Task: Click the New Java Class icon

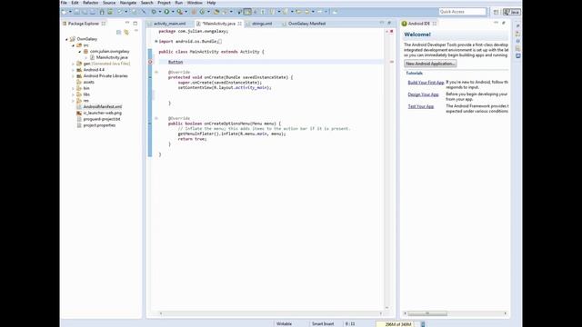Action: 202,12
